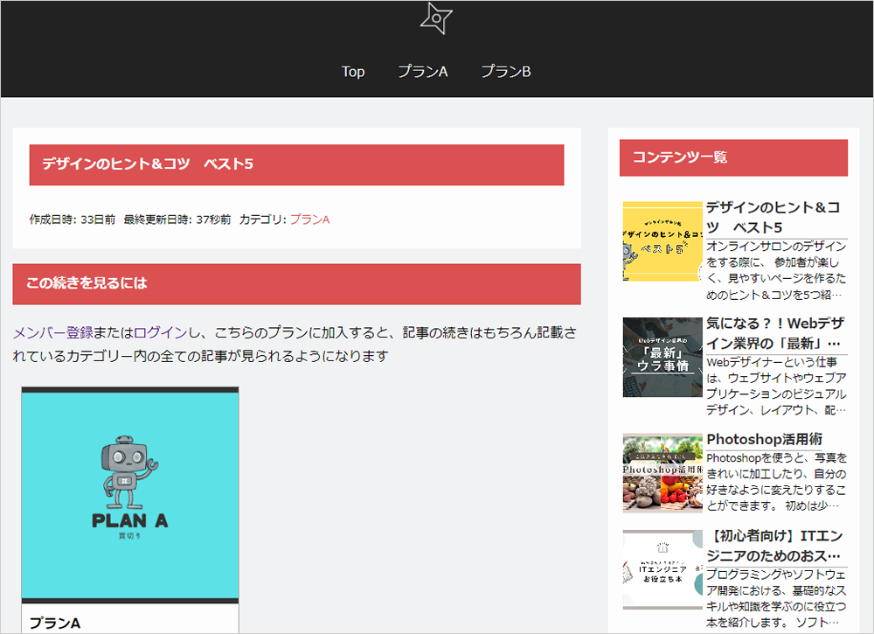Image resolution: width=874 pixels, height=634 pixels.
Task: Open the yellow デザインのヒント&コツ thumbnail
Action: pyautogui.click(x=662, y=241)
